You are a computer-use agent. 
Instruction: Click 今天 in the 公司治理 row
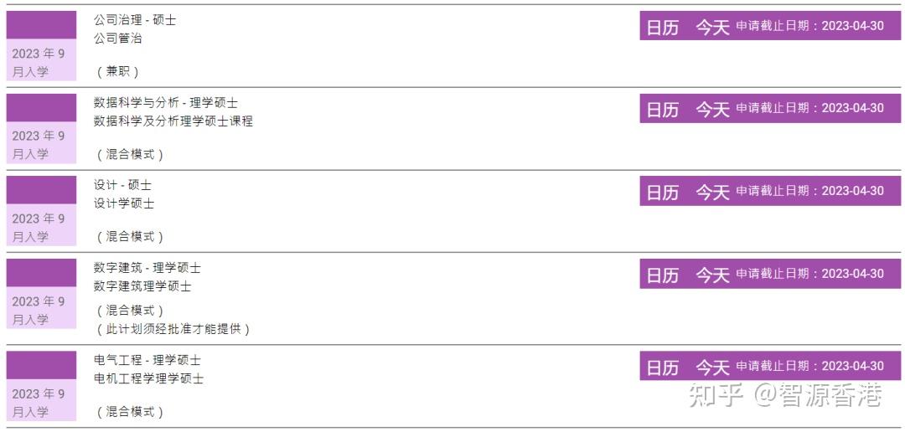click(712, 27)
